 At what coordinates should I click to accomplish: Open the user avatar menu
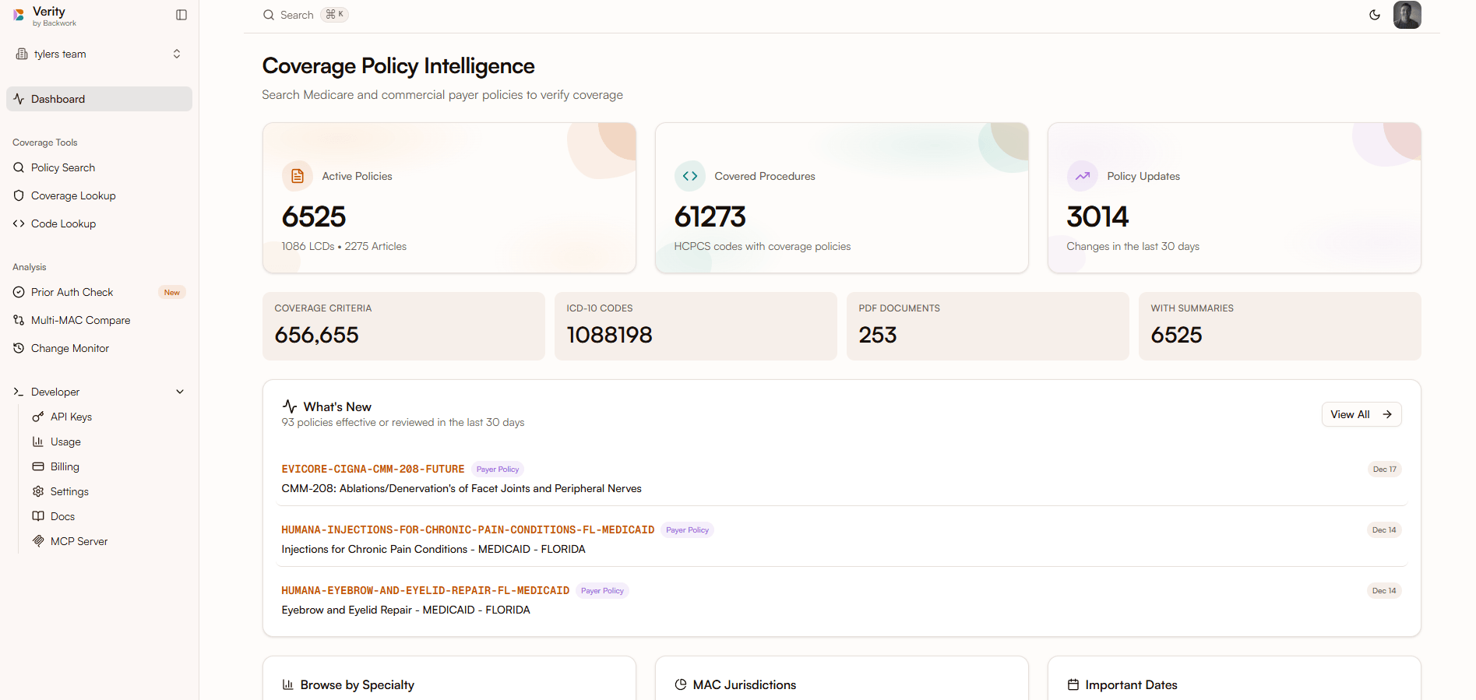pyautogui.click(x=1407, y=15)
